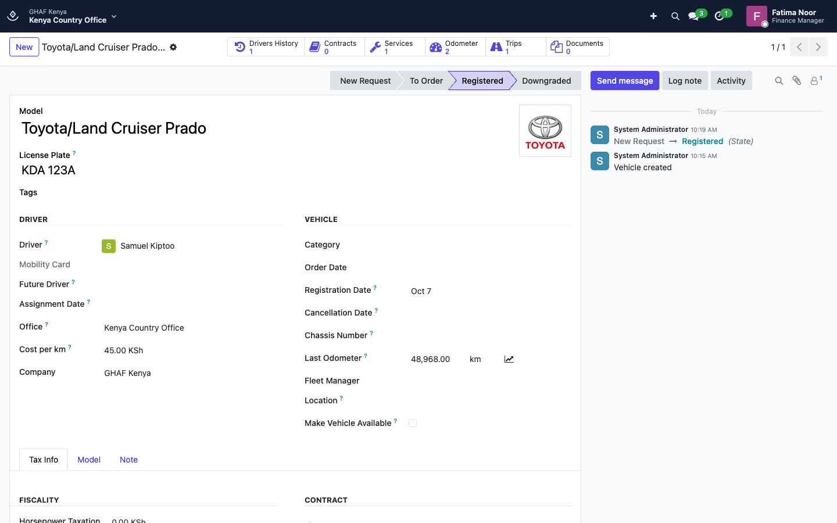837x523 pixels.
Task: Click the Registered link in chatter log
Action: pyautogui.click(x=702, y=141)
